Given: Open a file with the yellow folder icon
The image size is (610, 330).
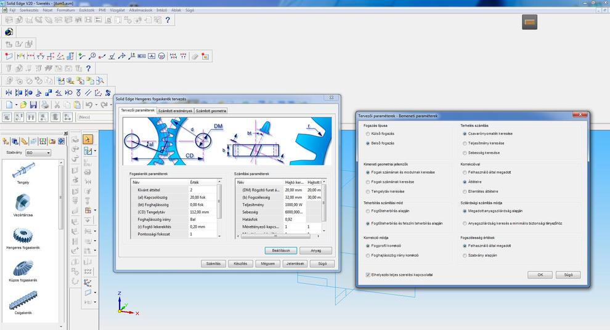Looking at the screenshot, I should [x=23, y=105].
